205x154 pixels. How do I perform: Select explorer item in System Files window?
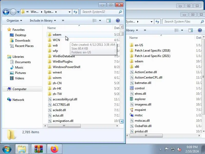tap(140, 99)
